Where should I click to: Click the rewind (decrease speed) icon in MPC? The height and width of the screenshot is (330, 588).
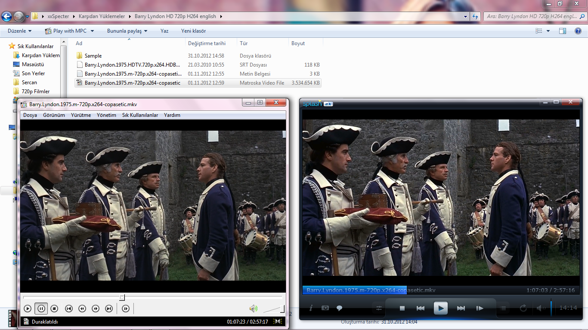[x=82, y=309]
